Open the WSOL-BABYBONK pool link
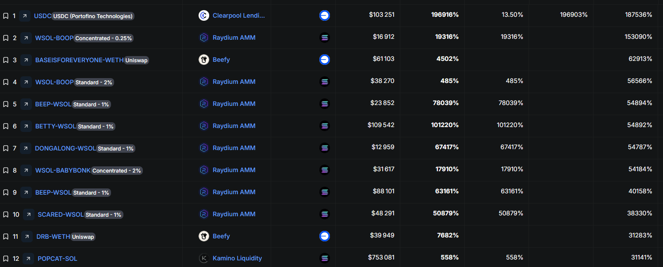Screen dimensions: 663x267 pyautogui.click(x=63, y=170)
